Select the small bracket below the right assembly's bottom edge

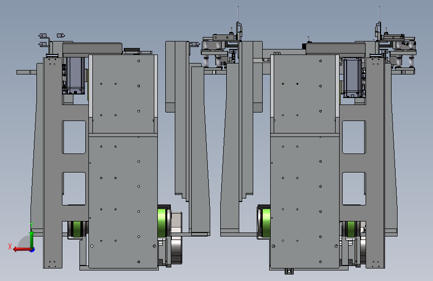click(289, 271)
